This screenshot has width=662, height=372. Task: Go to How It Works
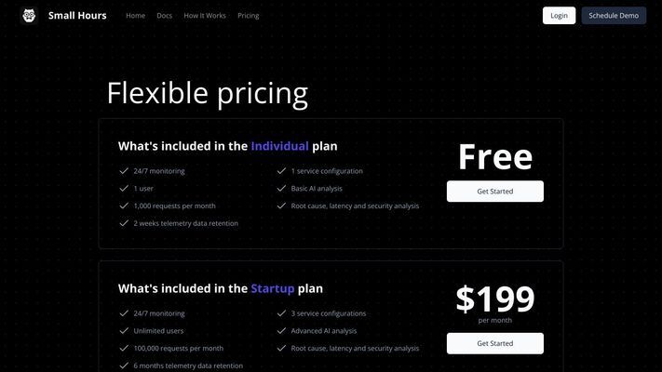click(x=205, y=16)
